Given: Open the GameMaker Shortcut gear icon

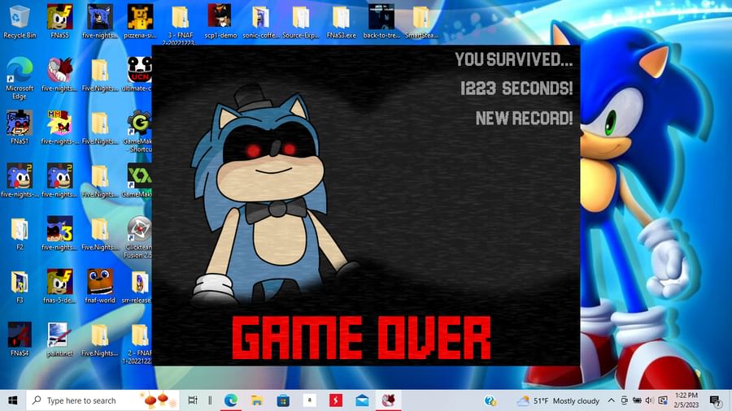Looking at the screenshot, I should (139, 131).
